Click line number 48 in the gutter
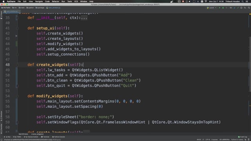Screen dimensions: 251x141 point(7,65)
